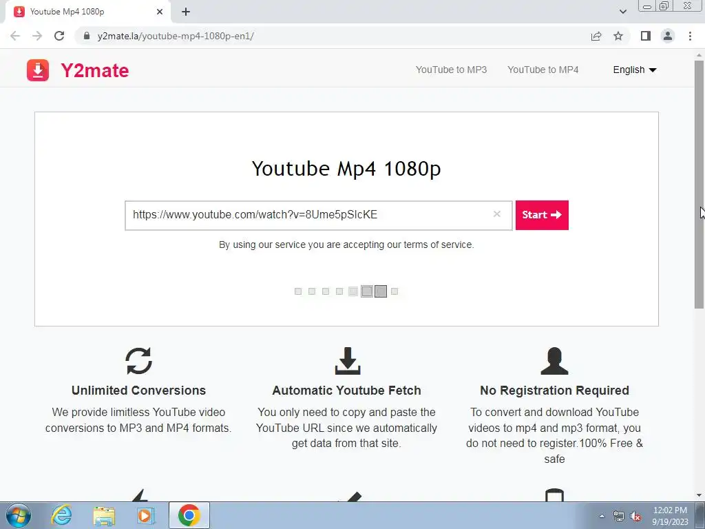
Task: Click into the YouTube URL input field
Action: click(x=318, y=215)
